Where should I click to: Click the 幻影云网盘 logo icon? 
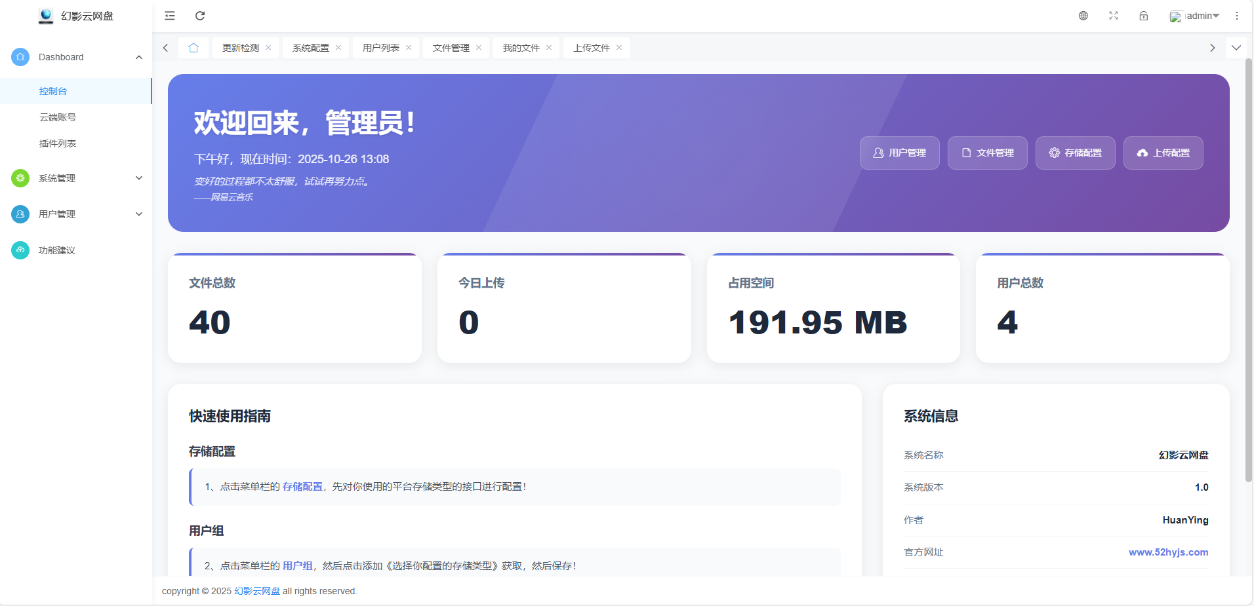(46, 16)
